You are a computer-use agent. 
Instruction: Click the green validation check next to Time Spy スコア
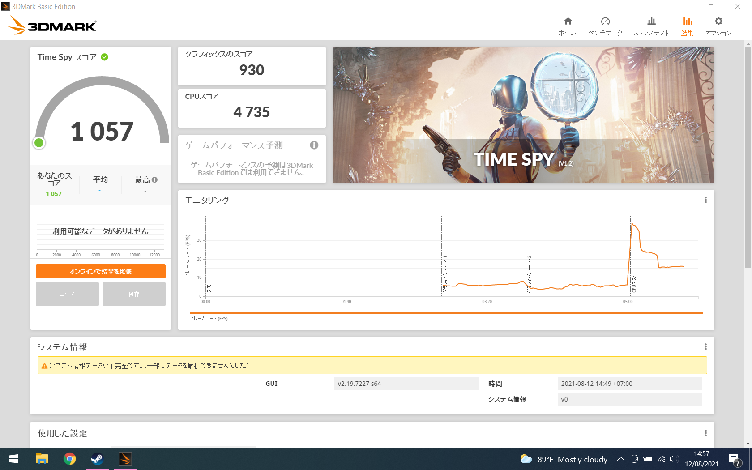104,57
